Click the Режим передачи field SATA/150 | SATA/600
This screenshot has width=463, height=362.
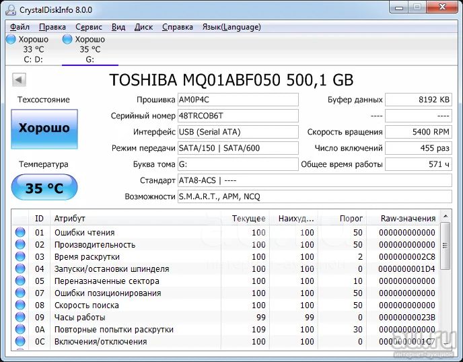[x=238, y=148]
